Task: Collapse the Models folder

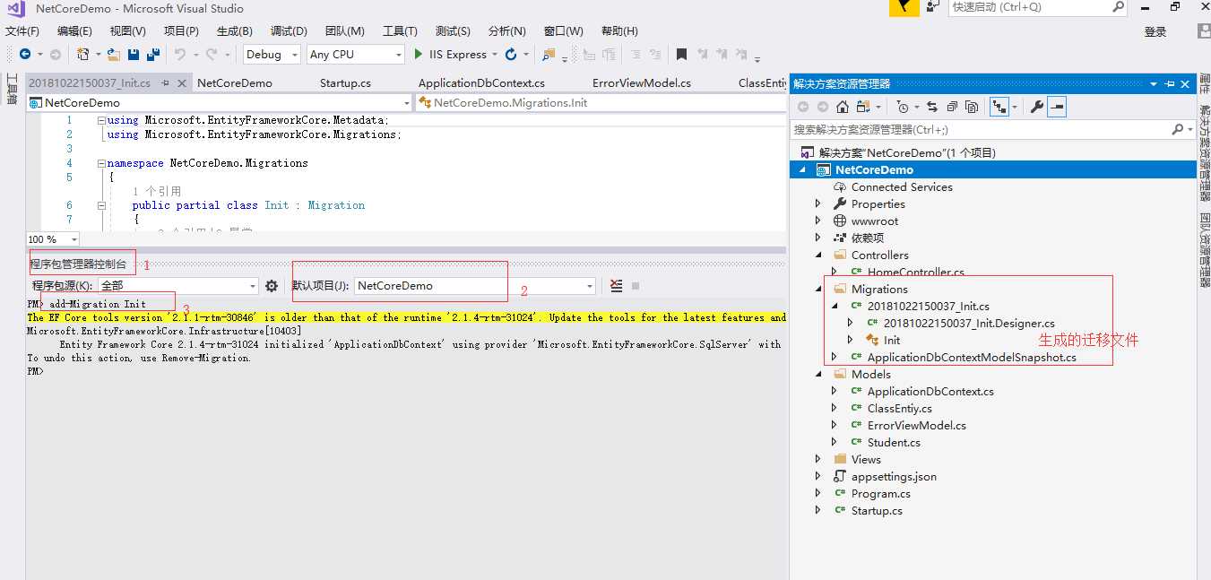Action: (x=817, y=375)
